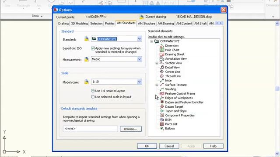Screen dimensions: 280x157
Task: Click the Feature Control Frame icon
Action: click(162, 93)
